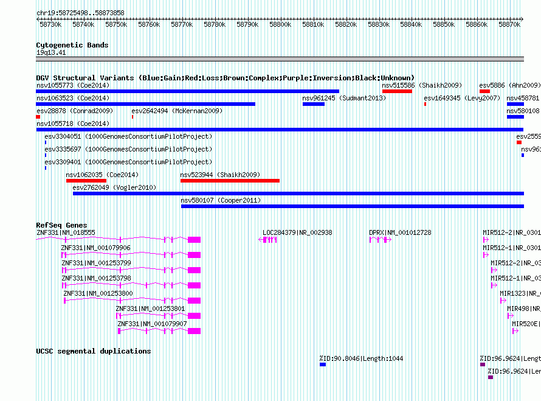Screen dimensions: 541x401
Task: Open ZNF331|NM_001079907 transcript label
Action: 152,324
